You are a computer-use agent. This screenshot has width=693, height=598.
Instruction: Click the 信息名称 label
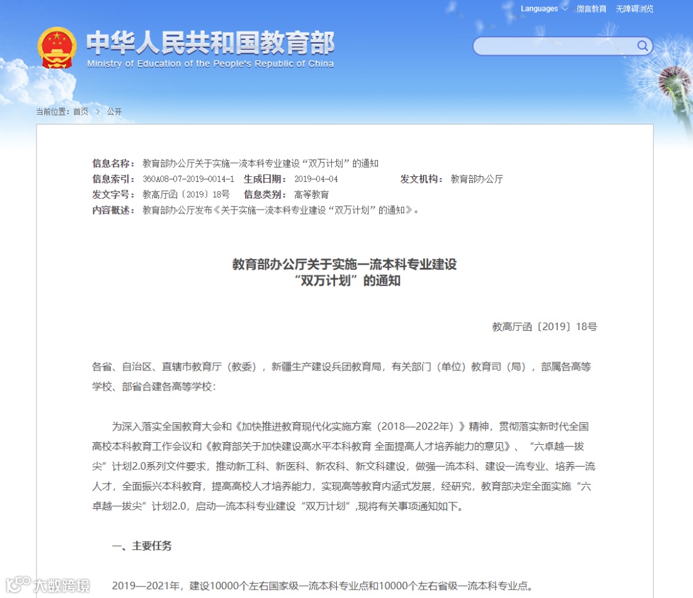pyautogui.click(x=113, y=163)
